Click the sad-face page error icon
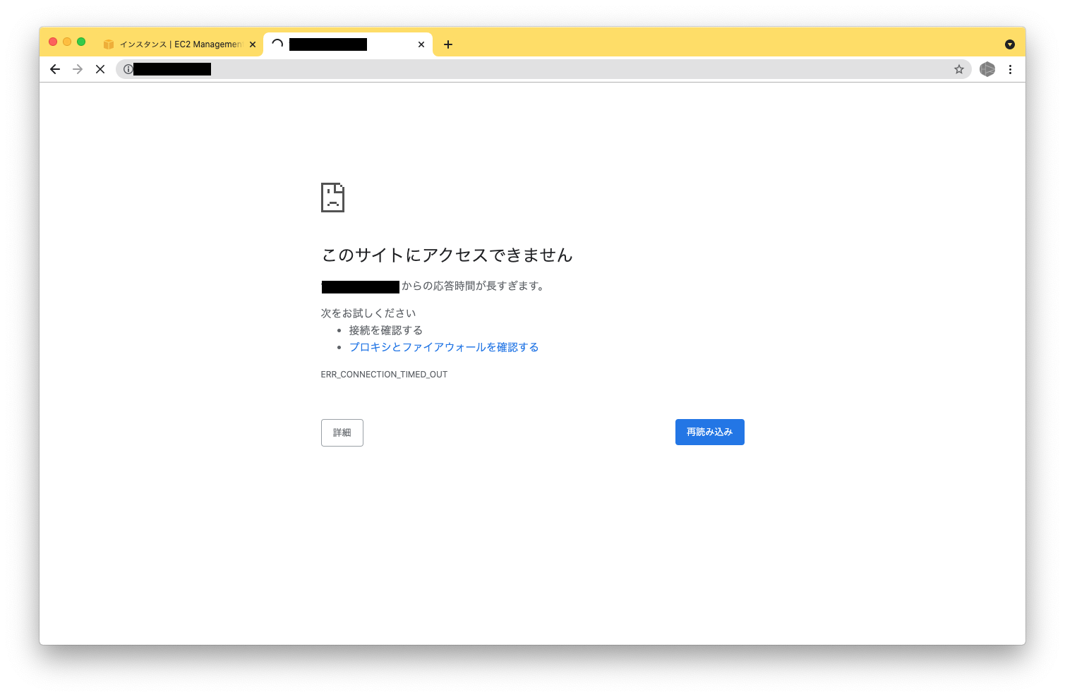The height and width of the screenshot is (697, 1065). click(332, 198)
